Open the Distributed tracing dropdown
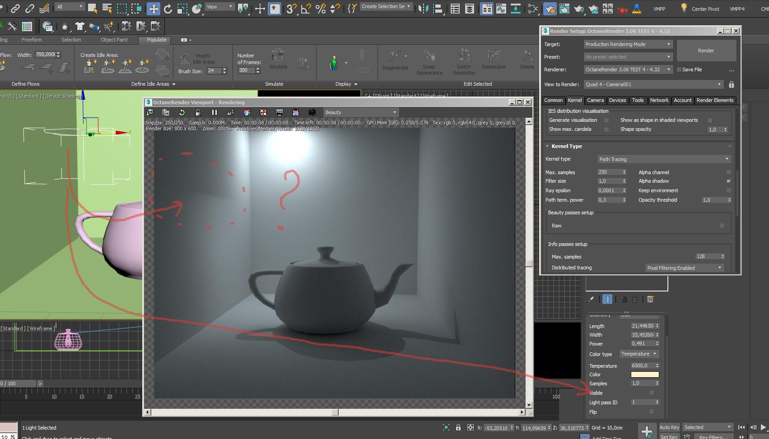Screen dimensions: 769x439 684,268
